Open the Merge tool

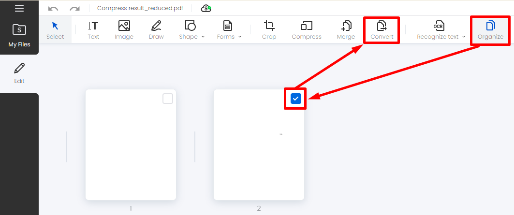coord(346,30)
